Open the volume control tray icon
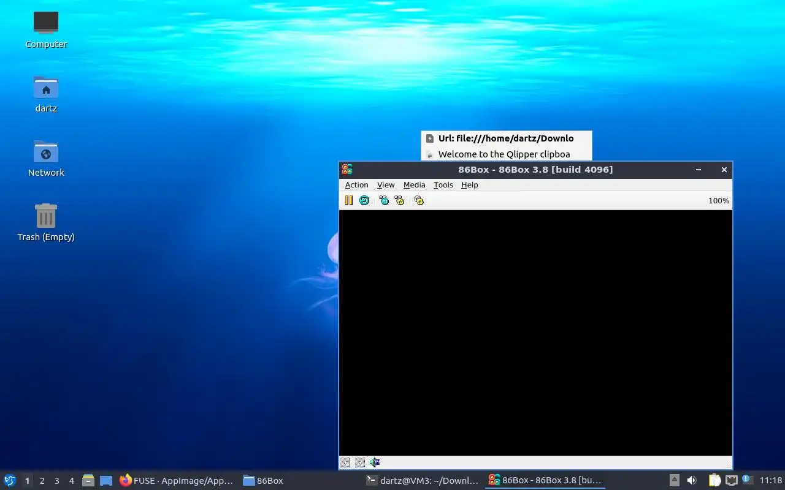The width and height of the screenshot is (785, 490). (692, 481)
